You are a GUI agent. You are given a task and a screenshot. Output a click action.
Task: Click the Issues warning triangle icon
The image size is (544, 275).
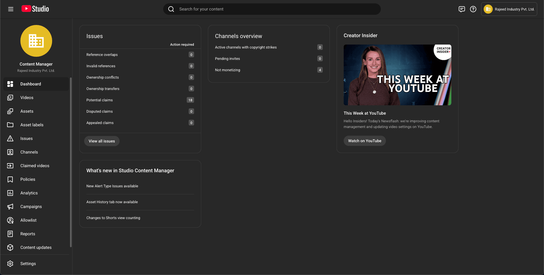click(x=10, y=138)
